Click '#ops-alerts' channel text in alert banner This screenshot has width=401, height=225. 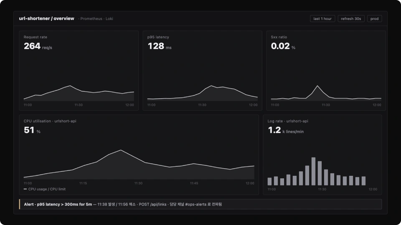(195, 204)
